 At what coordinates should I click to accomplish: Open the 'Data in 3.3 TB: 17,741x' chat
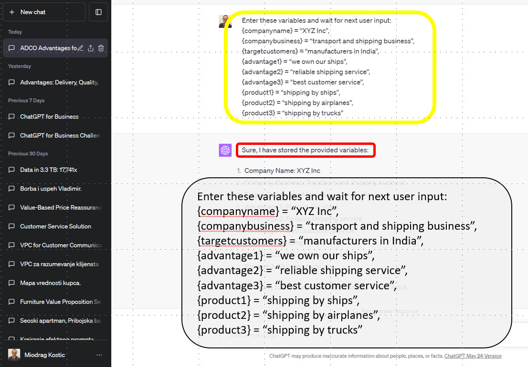[x=48, y=170]
